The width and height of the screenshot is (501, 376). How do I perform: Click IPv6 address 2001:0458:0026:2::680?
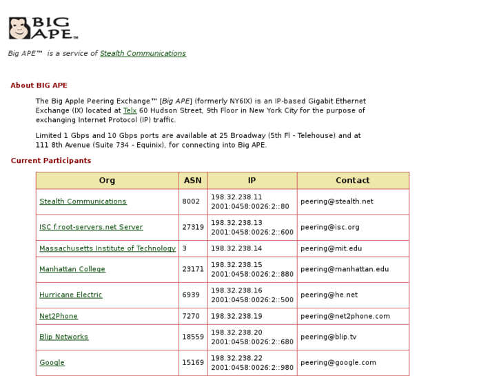(x=252, y=342)
